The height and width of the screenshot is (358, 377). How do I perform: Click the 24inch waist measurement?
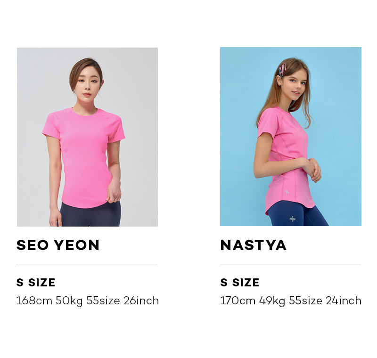[344, 301]
